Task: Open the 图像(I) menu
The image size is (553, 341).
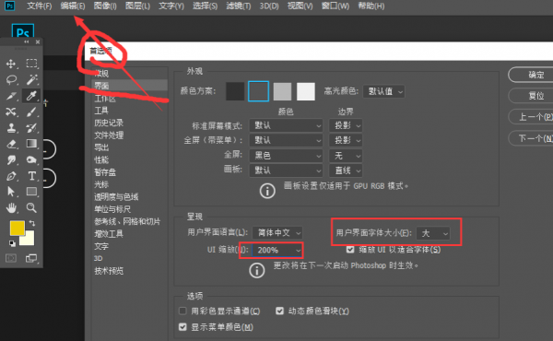Action: click(105, 6)
